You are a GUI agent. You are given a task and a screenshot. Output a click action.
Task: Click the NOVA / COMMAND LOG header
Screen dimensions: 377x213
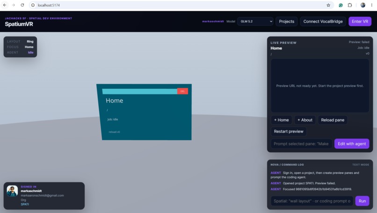pos(287,165)
